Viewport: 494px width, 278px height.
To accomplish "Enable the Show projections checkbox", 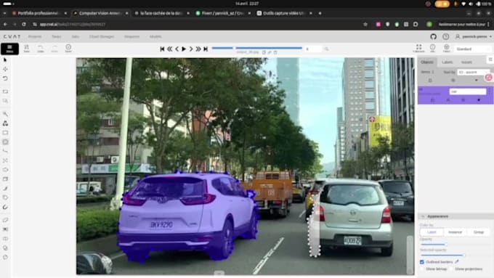I will coord(451,269).
